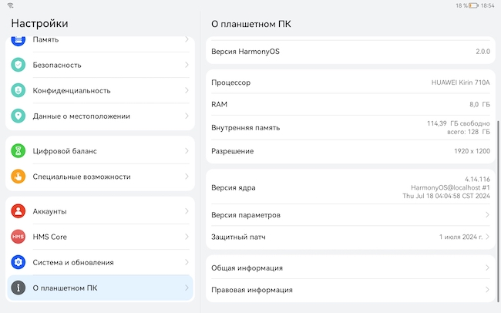Tap the О планшетном ПК info icon

point(18,288)
